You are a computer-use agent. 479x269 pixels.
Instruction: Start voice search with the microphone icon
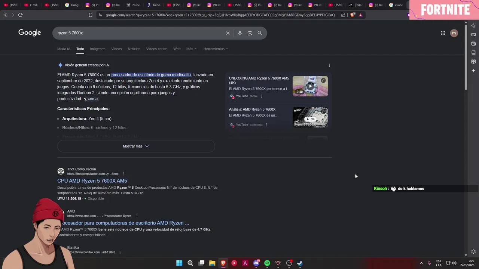click(x=240, y=33)
